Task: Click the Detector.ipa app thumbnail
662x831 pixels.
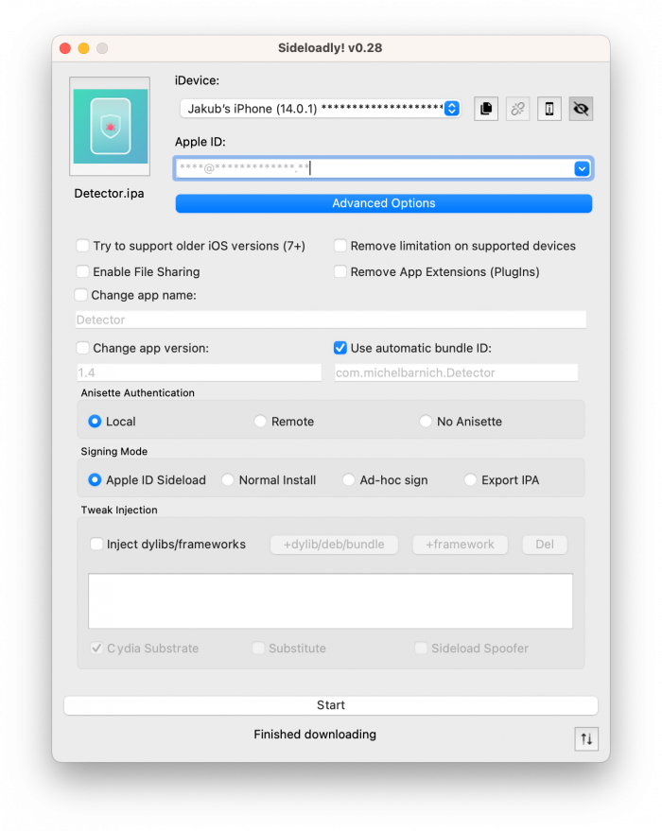Action: [x=110, y=126]
